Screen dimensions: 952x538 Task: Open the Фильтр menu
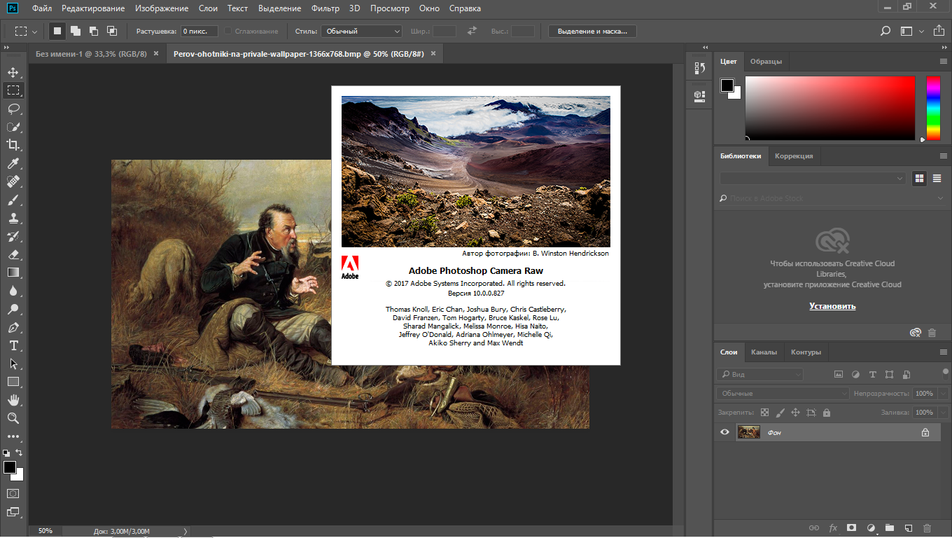pos(325,8)
